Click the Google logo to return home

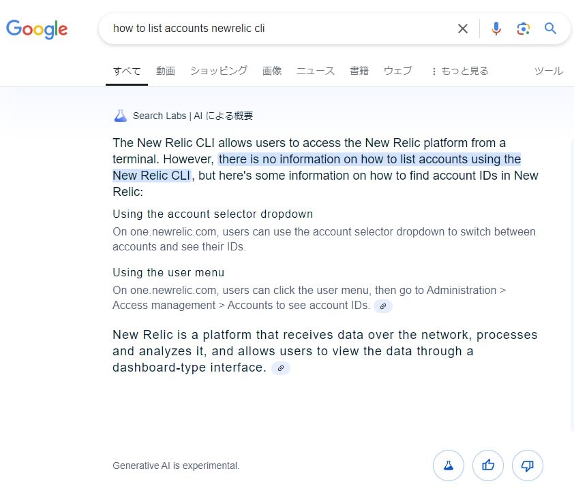[37, 29]
